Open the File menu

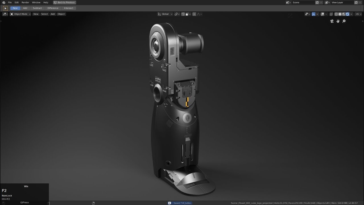coord(10,2)
